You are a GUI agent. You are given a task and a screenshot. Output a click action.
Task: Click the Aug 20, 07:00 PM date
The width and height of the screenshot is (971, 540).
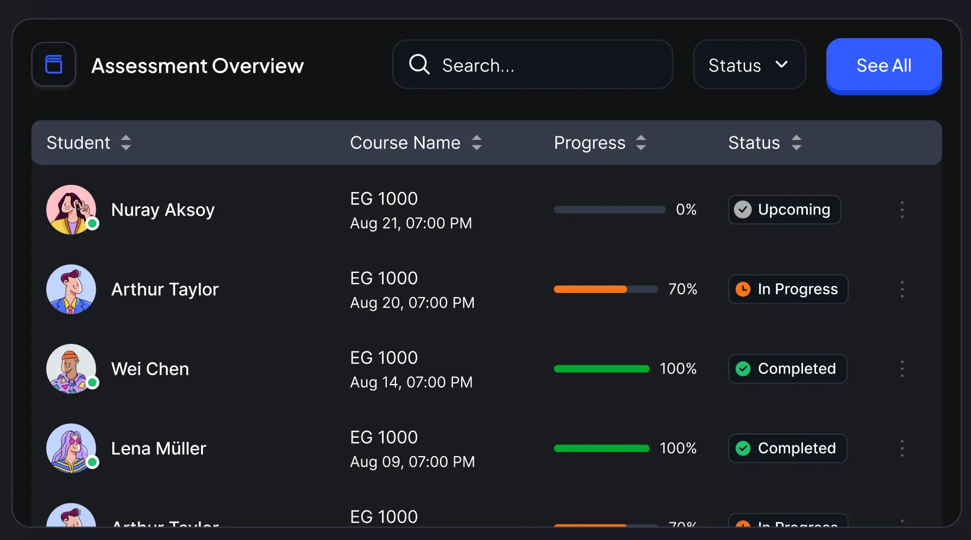[x=412, y=303]
